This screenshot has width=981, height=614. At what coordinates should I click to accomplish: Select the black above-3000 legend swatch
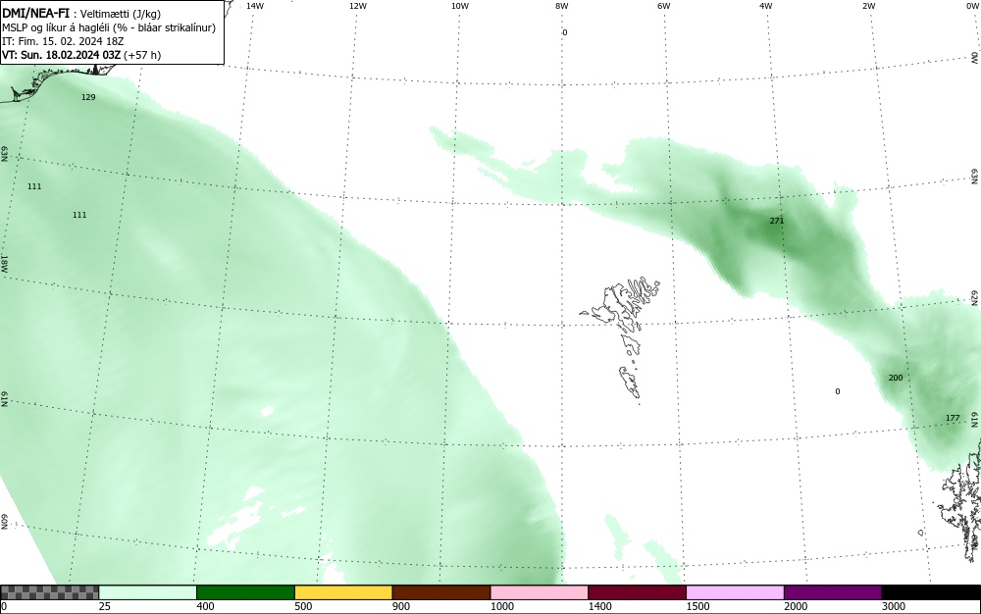[931, 592]
